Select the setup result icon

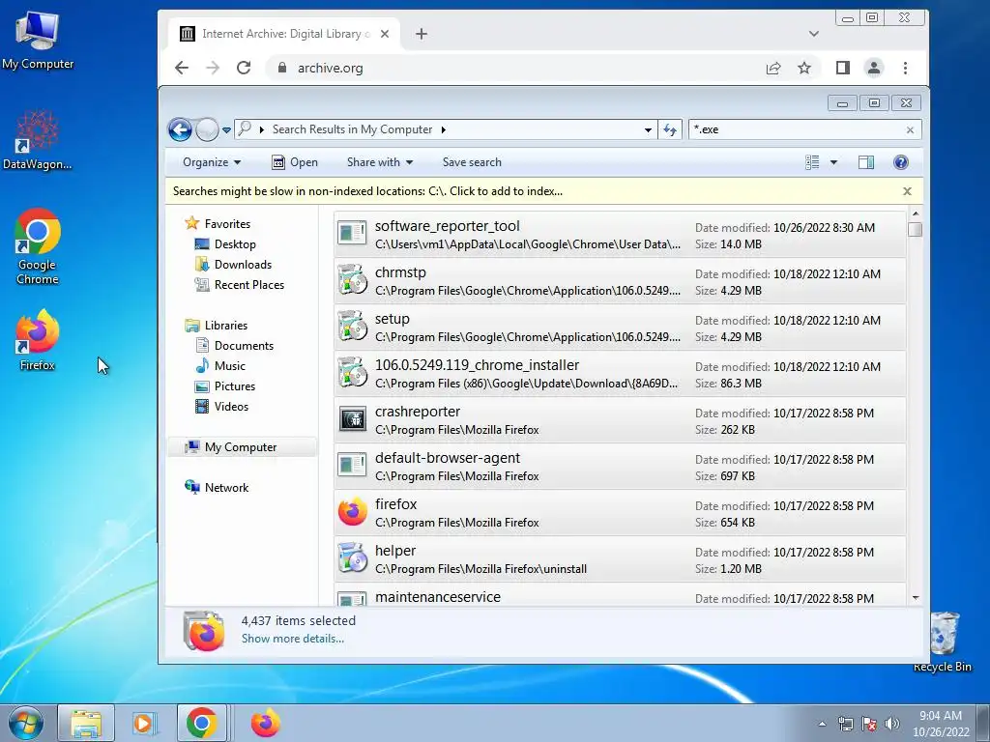[352, 327]
